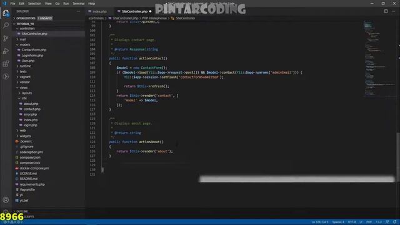Collapse the views folder
400x225 pixels.
click(x=24, y=87)
